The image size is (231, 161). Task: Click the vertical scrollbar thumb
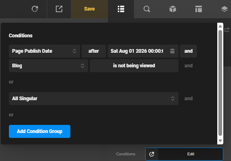[x=220, y=83]
